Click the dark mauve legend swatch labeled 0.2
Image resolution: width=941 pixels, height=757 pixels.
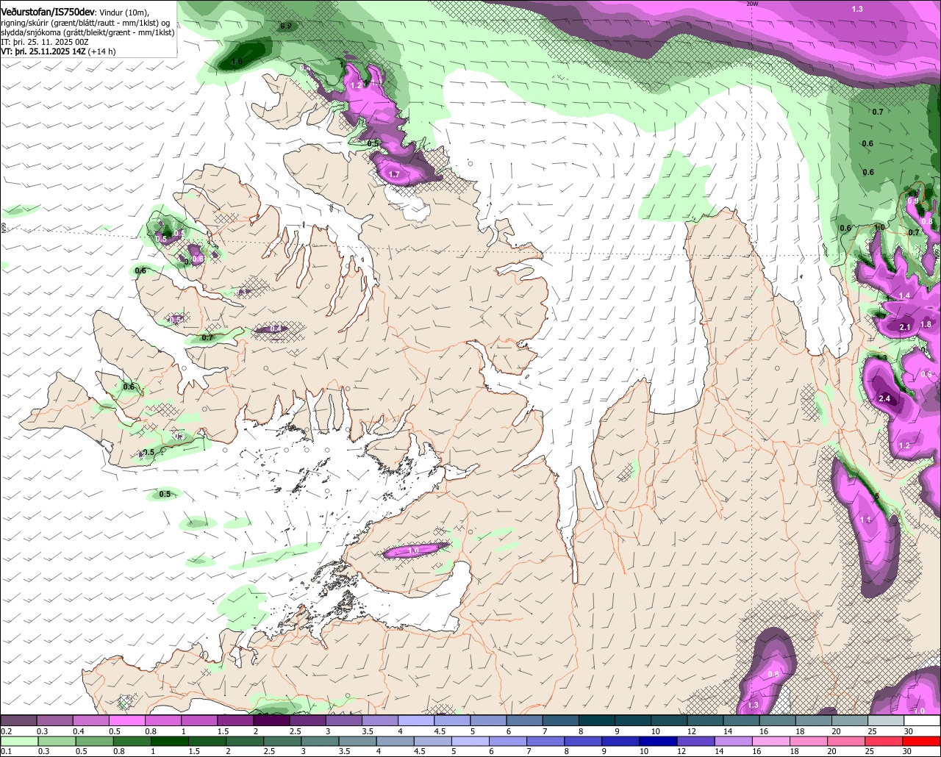[18, 721]
